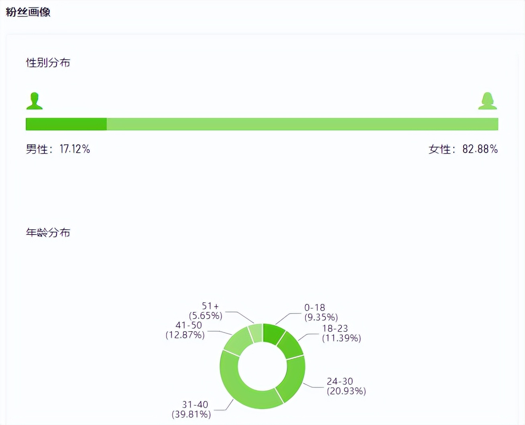Click the male user icon
The height and width of the screenshot is (425, 525).
(35, 101)
